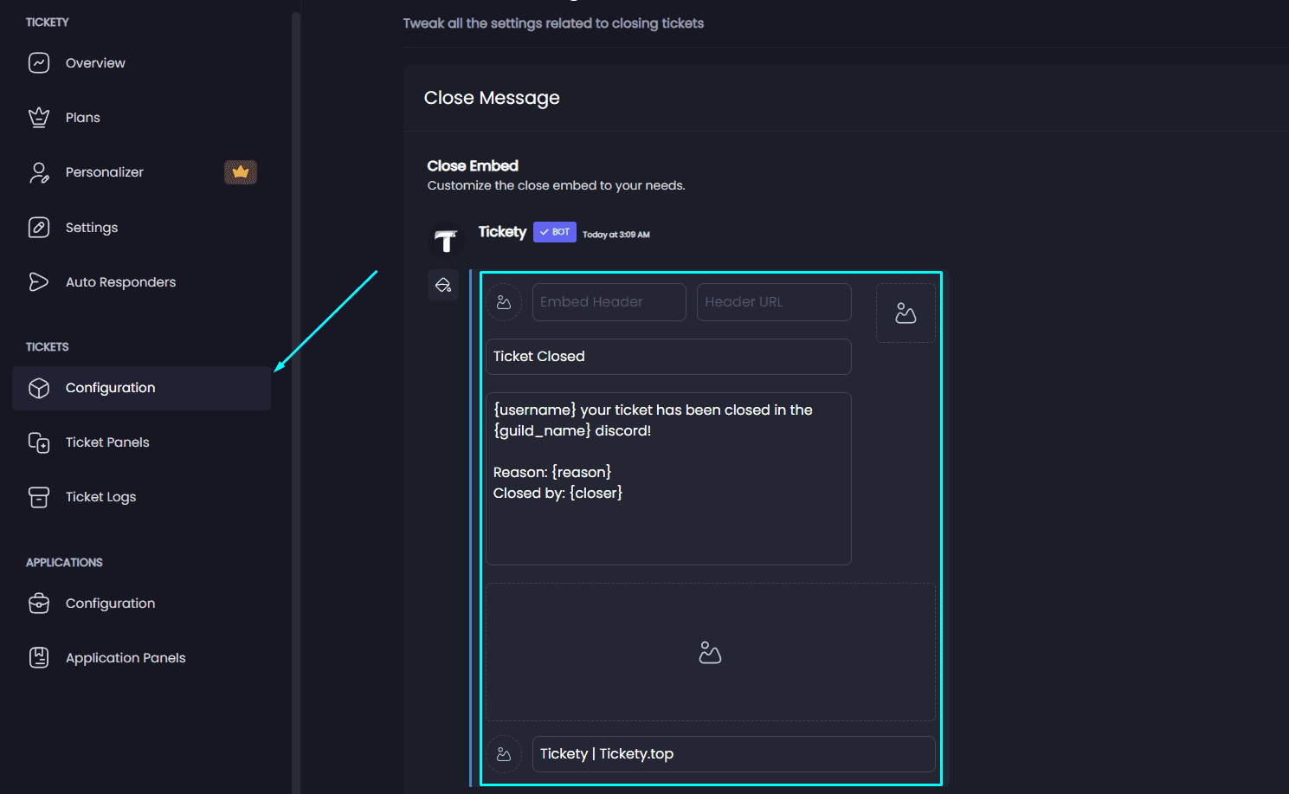Image resolution: width=1289 pixels, height=794 pixels.
Task: Focus the Embed Header input field
Action: point(609,301)
